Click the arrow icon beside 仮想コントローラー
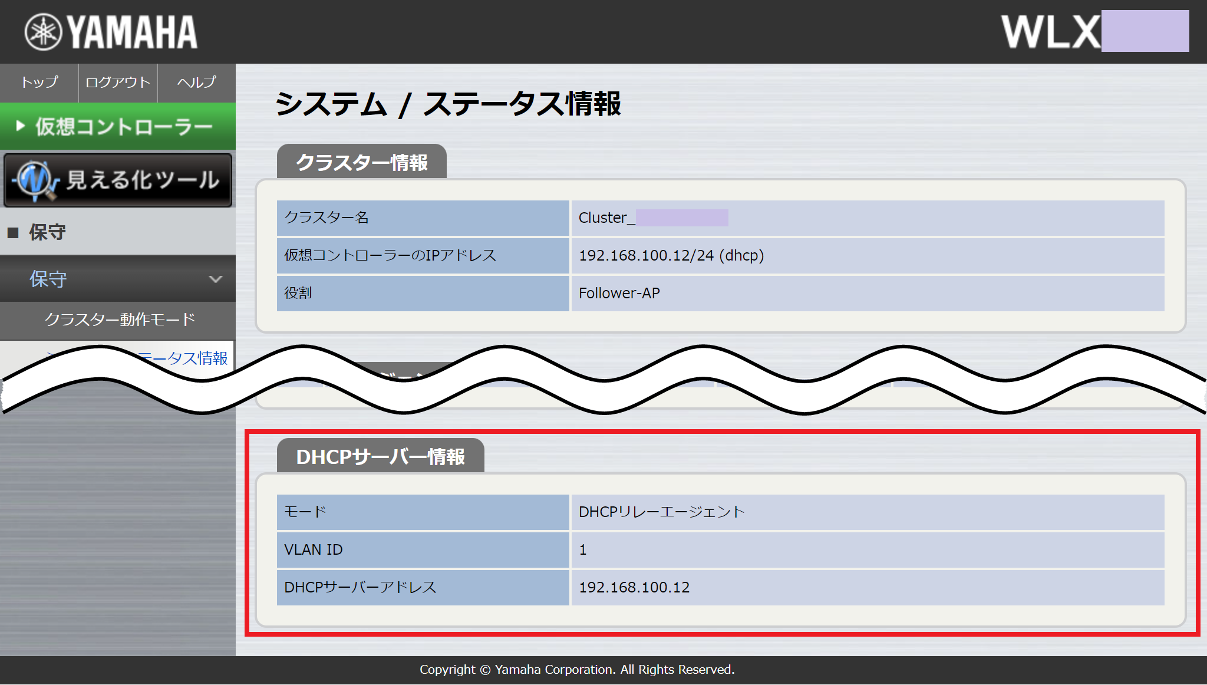Image resolution: width=1207 pixels, height=685 pixels. tap(20, 126)
